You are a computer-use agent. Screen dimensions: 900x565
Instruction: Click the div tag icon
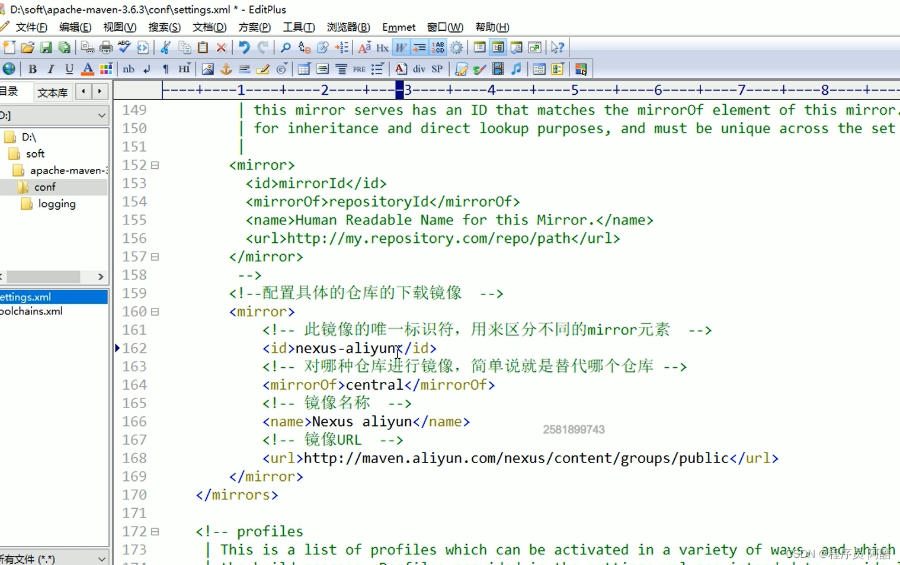[419, 69]
